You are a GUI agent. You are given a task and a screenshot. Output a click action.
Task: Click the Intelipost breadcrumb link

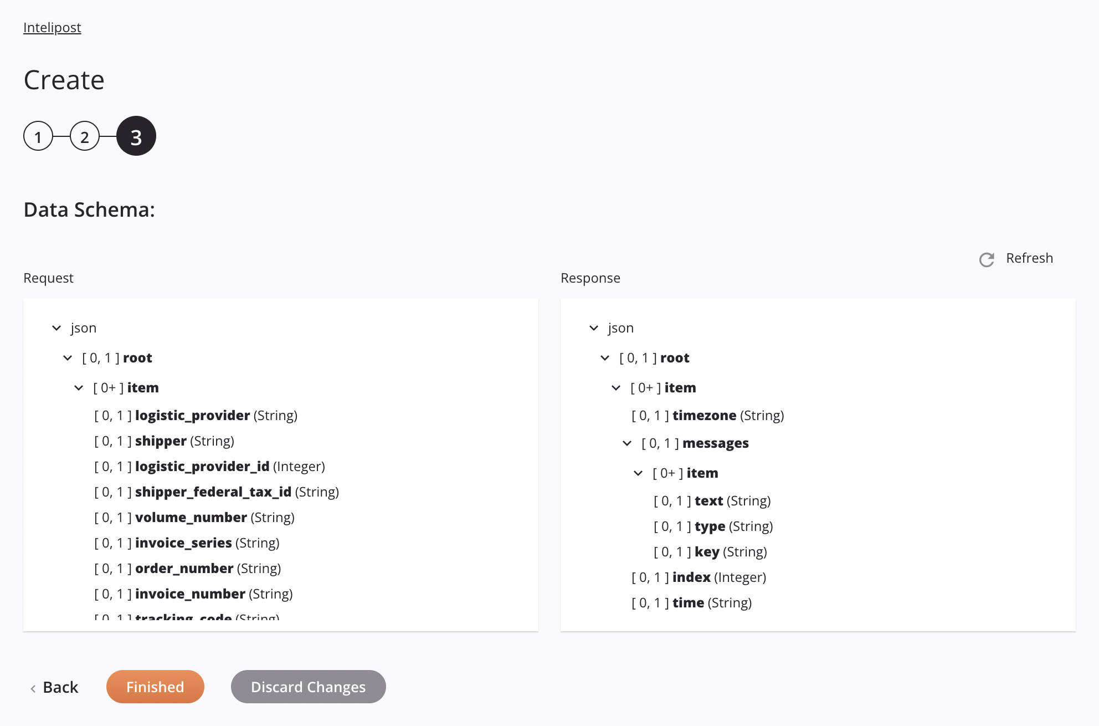click(52, 27)
